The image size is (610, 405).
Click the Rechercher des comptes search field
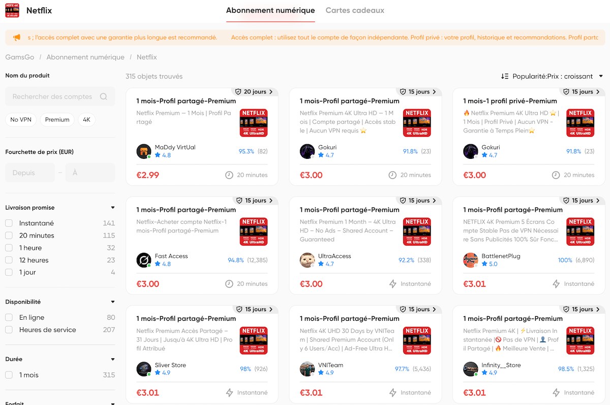pos(60,96)
